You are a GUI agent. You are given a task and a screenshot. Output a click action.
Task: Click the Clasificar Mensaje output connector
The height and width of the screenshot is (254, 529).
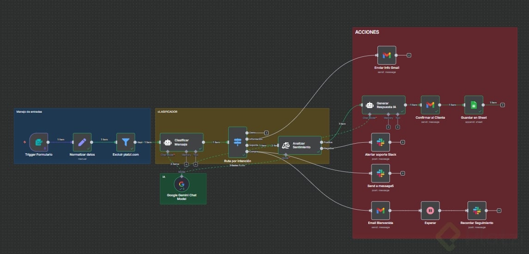pyautogui.click(x=203, y=142)
